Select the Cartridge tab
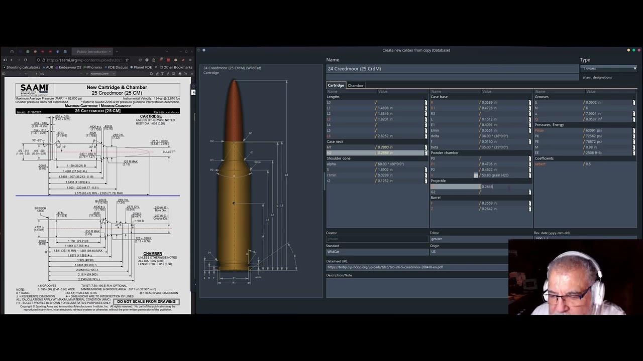 click(336, 85)
